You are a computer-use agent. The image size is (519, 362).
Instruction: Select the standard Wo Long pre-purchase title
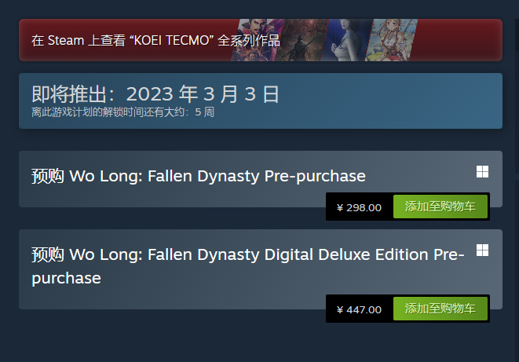pyautogui.click(x=217, y=176)
